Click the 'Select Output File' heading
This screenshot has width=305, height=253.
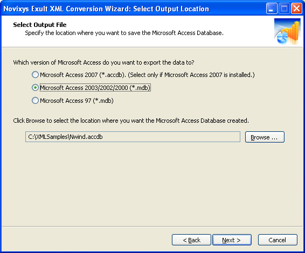point(40,25)
